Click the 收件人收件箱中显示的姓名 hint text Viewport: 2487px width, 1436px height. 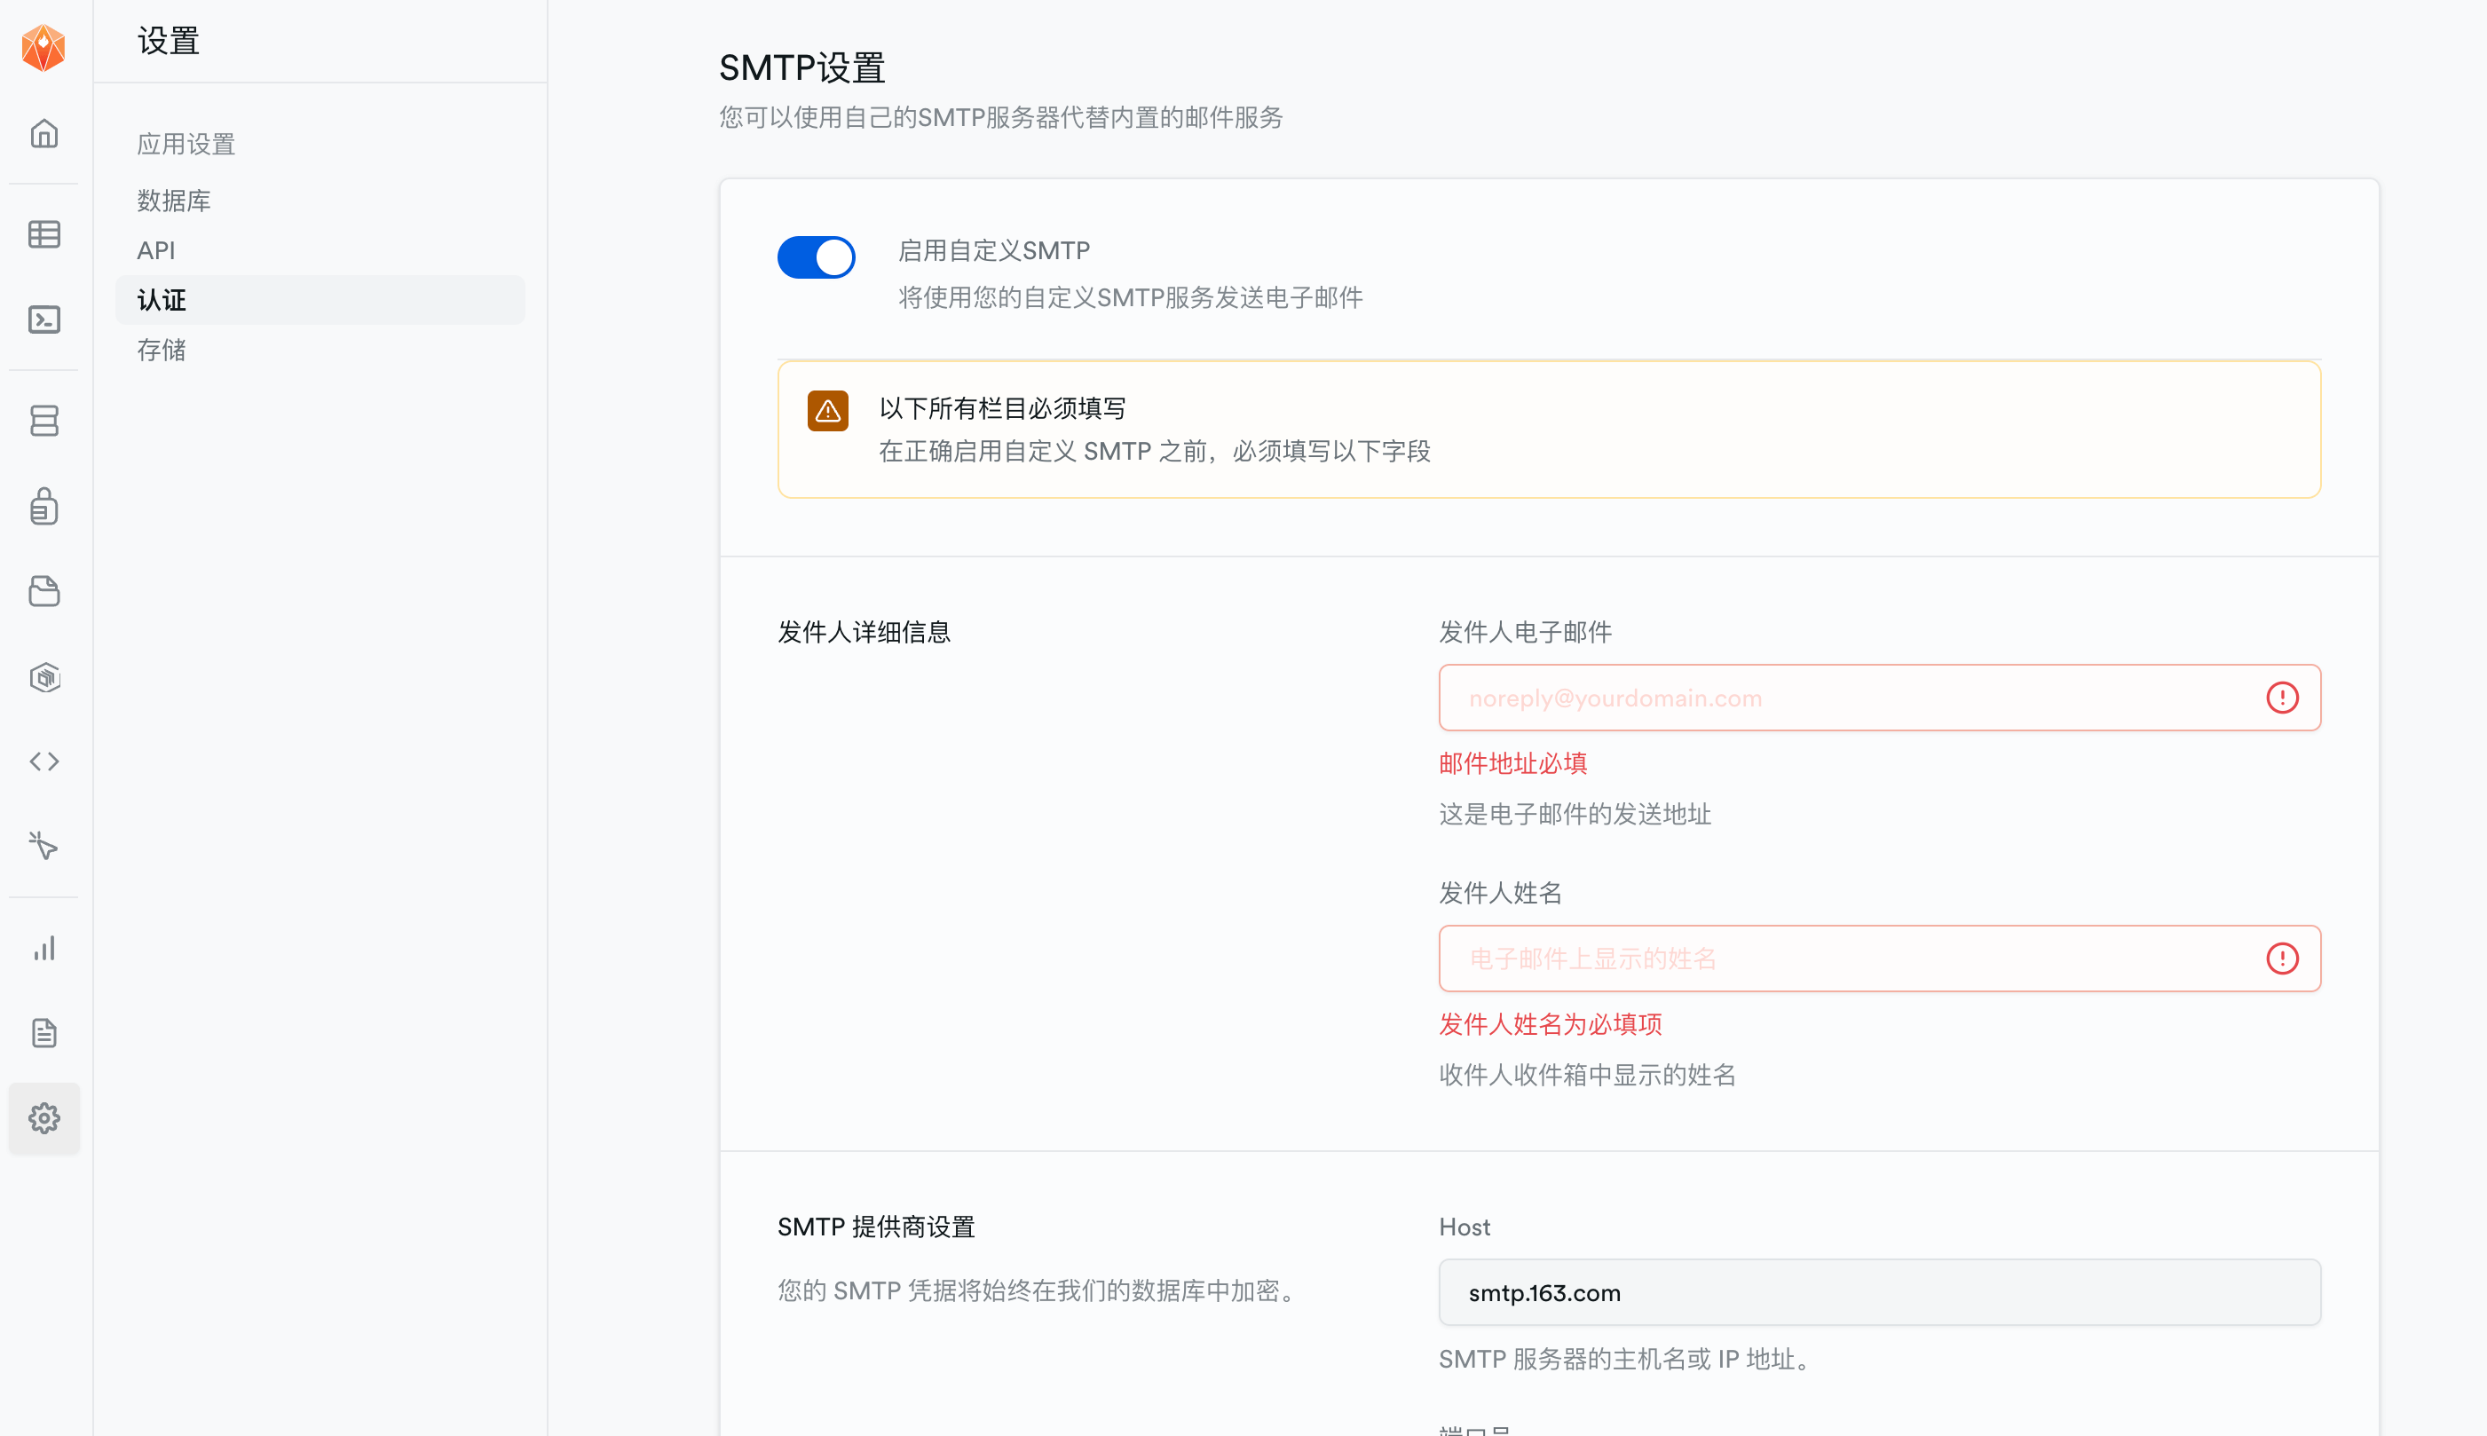coord(1588,1075)
